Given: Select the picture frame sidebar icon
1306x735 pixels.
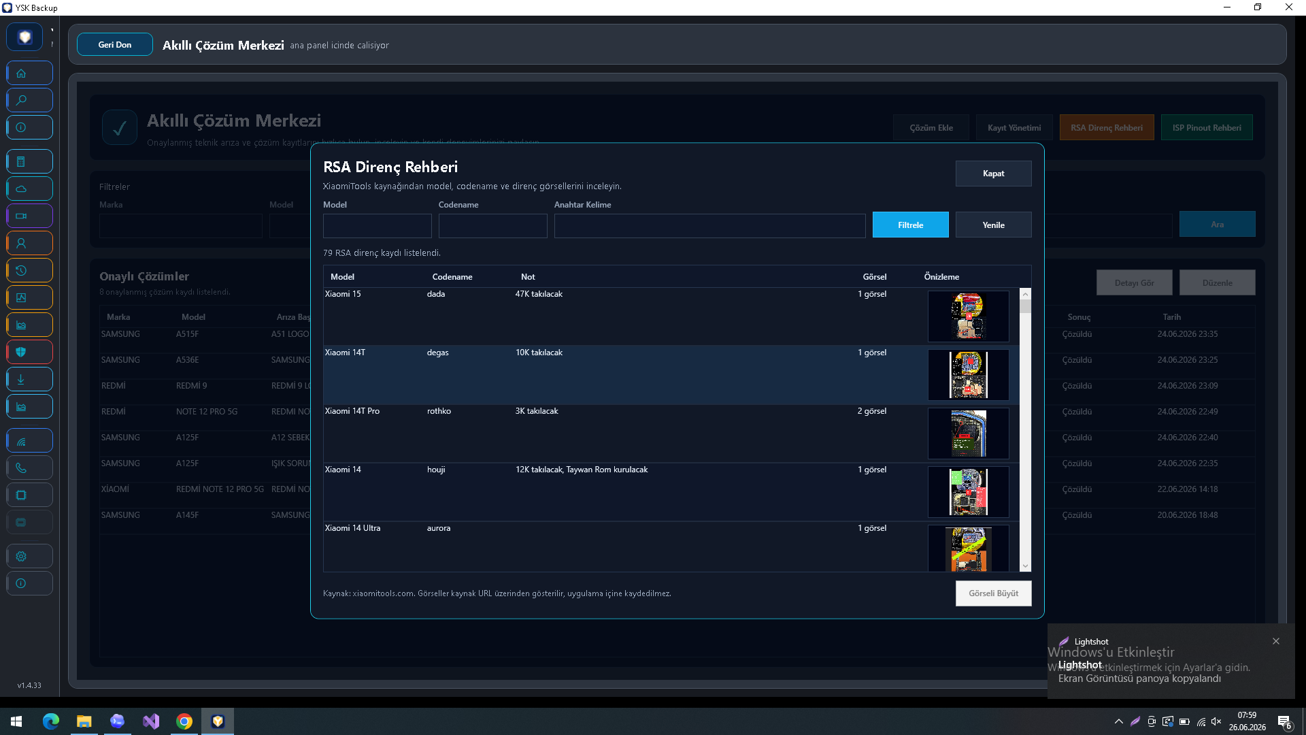Looking at the screenshot, I should click(x=29, y=297).
